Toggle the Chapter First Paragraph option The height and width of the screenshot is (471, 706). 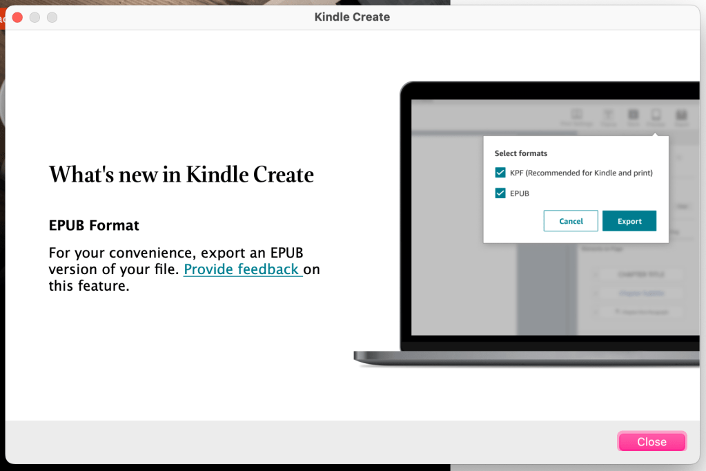pyautogui.click(x=640, y=311)
